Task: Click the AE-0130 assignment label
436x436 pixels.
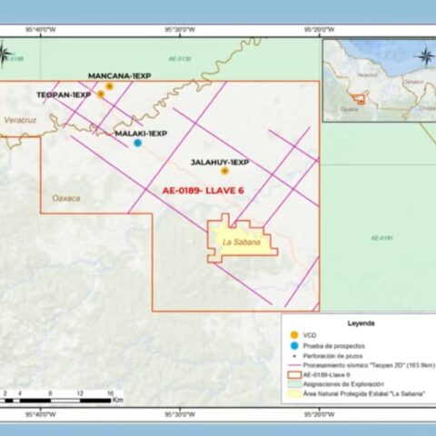Action: (180, 59)
